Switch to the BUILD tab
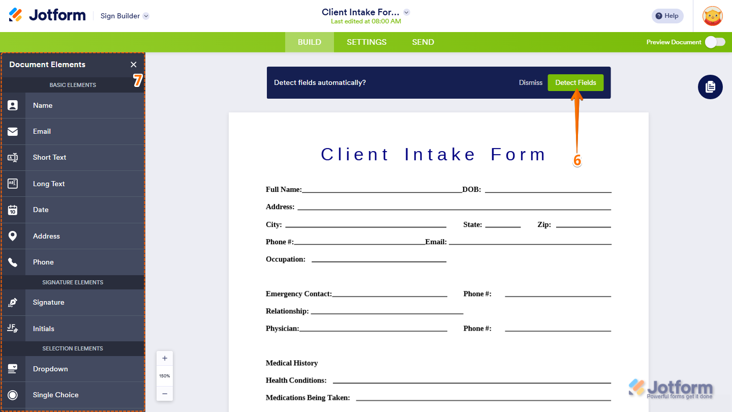The image size is (732, 412). click(x=310, y=42)
